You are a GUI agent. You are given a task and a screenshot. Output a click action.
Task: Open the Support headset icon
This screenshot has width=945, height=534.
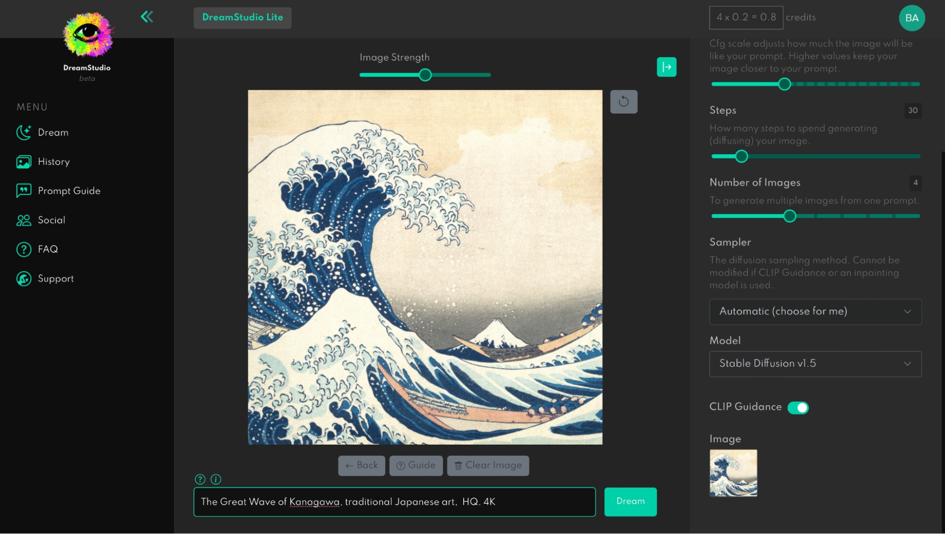[x=24, y=279]
